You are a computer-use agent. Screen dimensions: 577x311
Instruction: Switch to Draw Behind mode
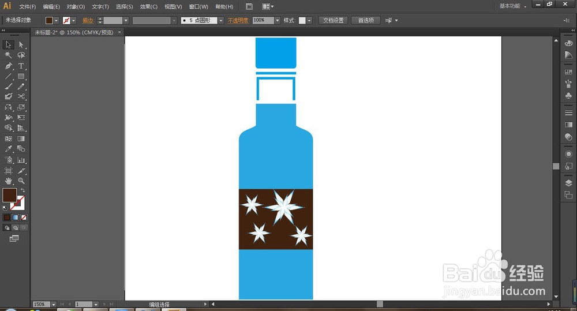click(15, 228)
